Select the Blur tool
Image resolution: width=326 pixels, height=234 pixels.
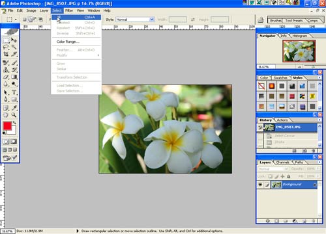6,84
